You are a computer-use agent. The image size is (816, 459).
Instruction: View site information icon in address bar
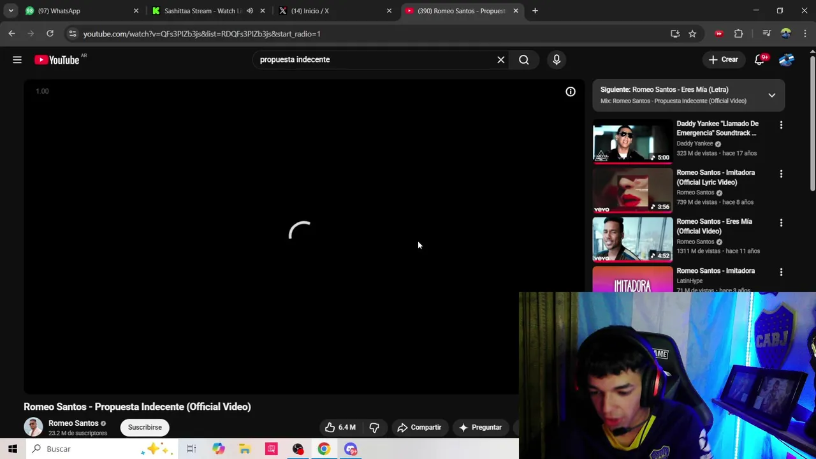(73, 34)
